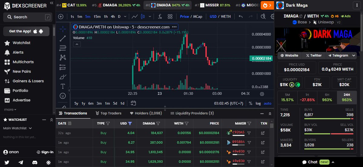Open the Twitter icon in the sidebar footer

(x=7, y=162)
